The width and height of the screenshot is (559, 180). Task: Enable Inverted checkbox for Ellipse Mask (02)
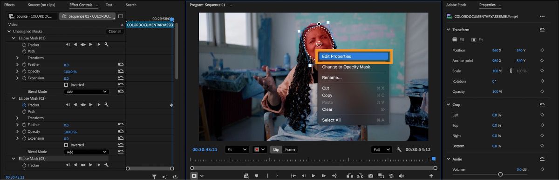click(x=66, y=145)
